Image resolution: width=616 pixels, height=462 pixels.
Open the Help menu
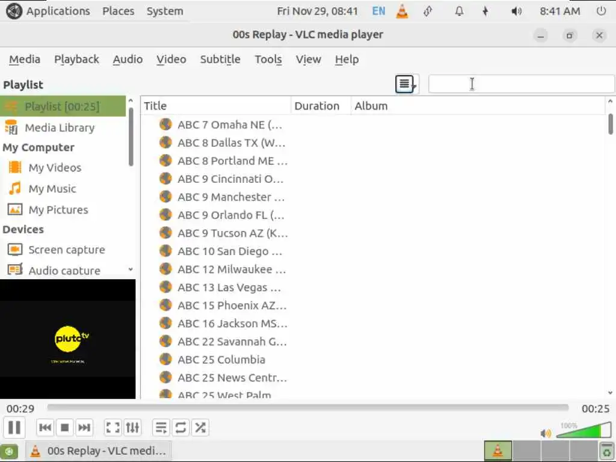pyautogui.click(x=347, y=60)
